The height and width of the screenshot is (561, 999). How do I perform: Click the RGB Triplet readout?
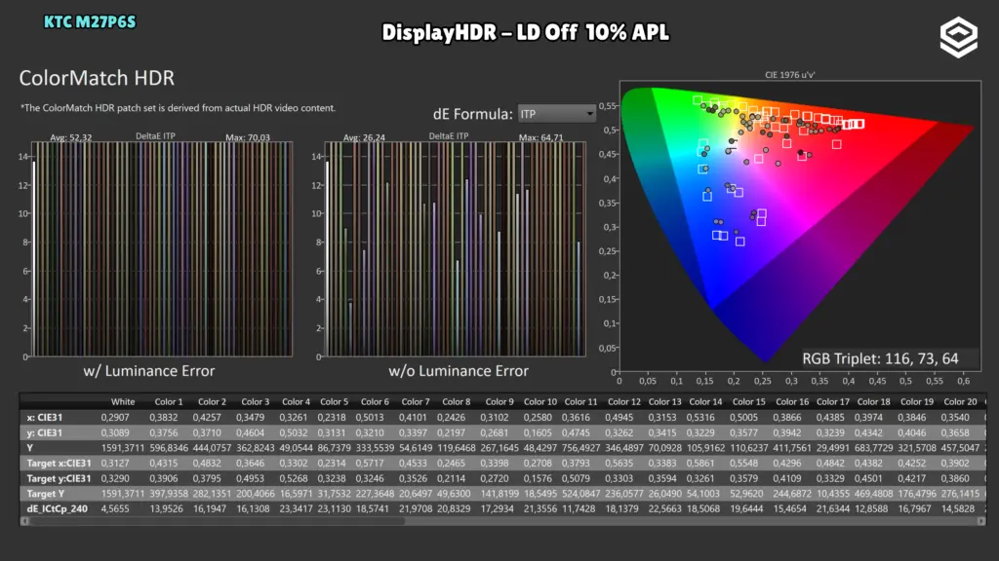click(880, 358)
